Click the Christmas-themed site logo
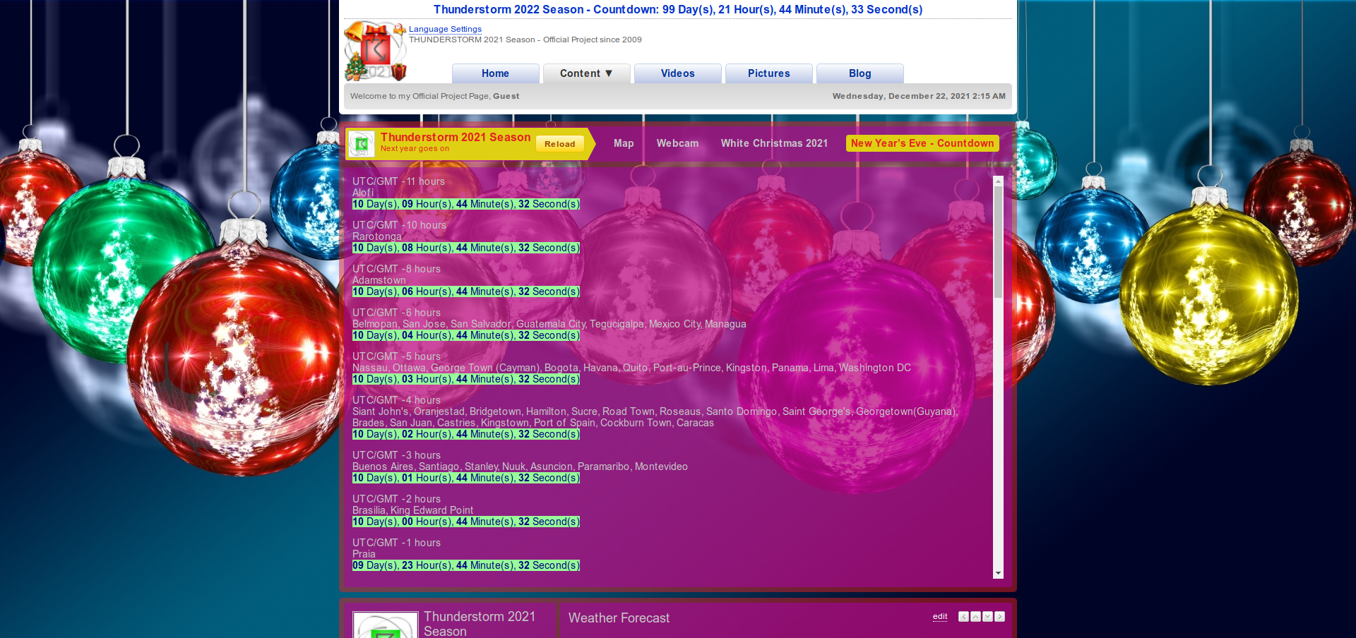Screen dimensions: 1356x638 coord(375,52)
